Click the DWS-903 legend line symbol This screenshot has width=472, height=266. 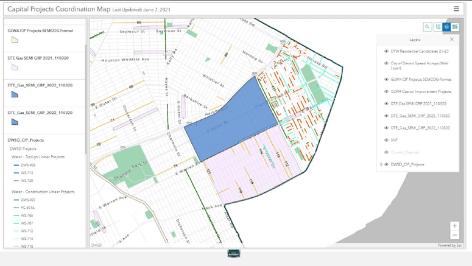[x=16, y=165]
